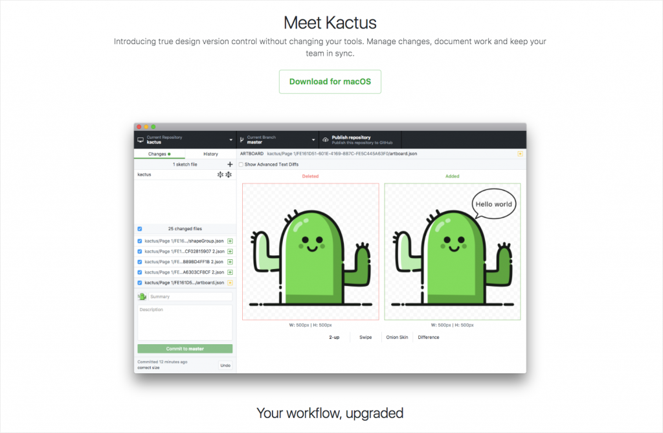Click the monitor icon next to Current Repository
Image resolution: width=663 pixels, height=433 pixels.
[x=140, y=139]
